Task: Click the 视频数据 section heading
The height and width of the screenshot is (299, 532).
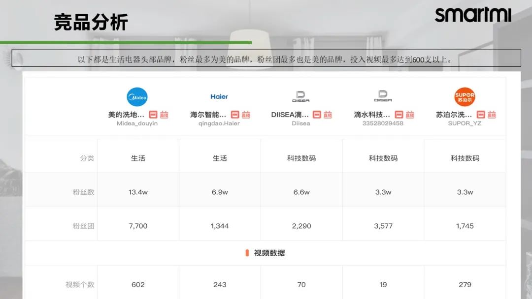Action: pos(269,253)
